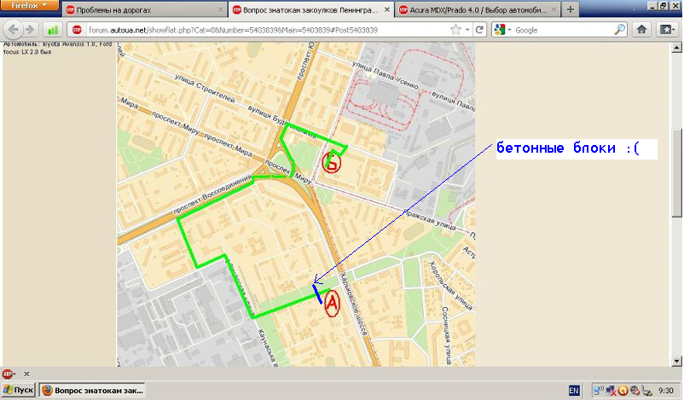Switch to the Acura MDX/Prado tab

[x=479, y=9]
